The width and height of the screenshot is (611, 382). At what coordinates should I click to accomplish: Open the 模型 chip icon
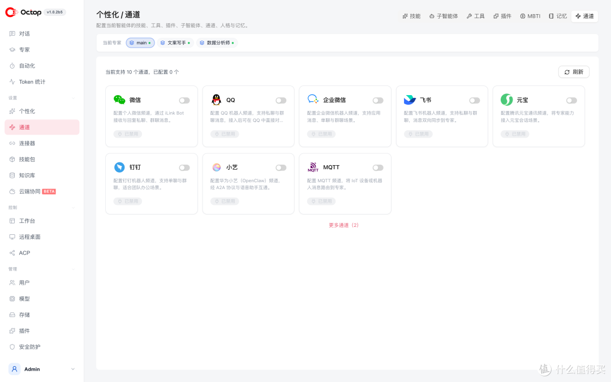pos(12,299)
